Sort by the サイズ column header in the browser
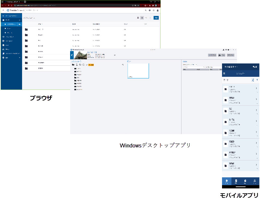This screenshot has width=260, height=205. (126, 24)
